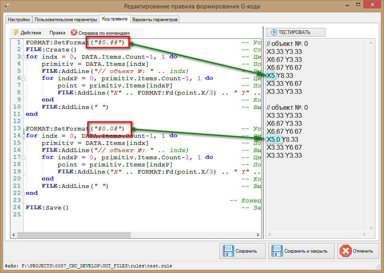The height and width of the screenshot is (273, 384).
Task: Click the Отменить button
Action: tap(358, 251)
